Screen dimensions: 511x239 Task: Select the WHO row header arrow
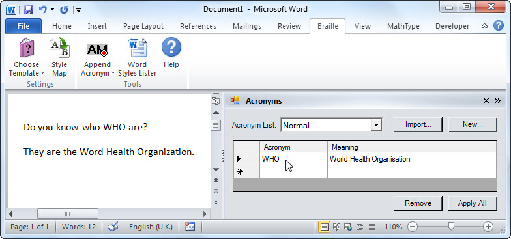point(246,159)
